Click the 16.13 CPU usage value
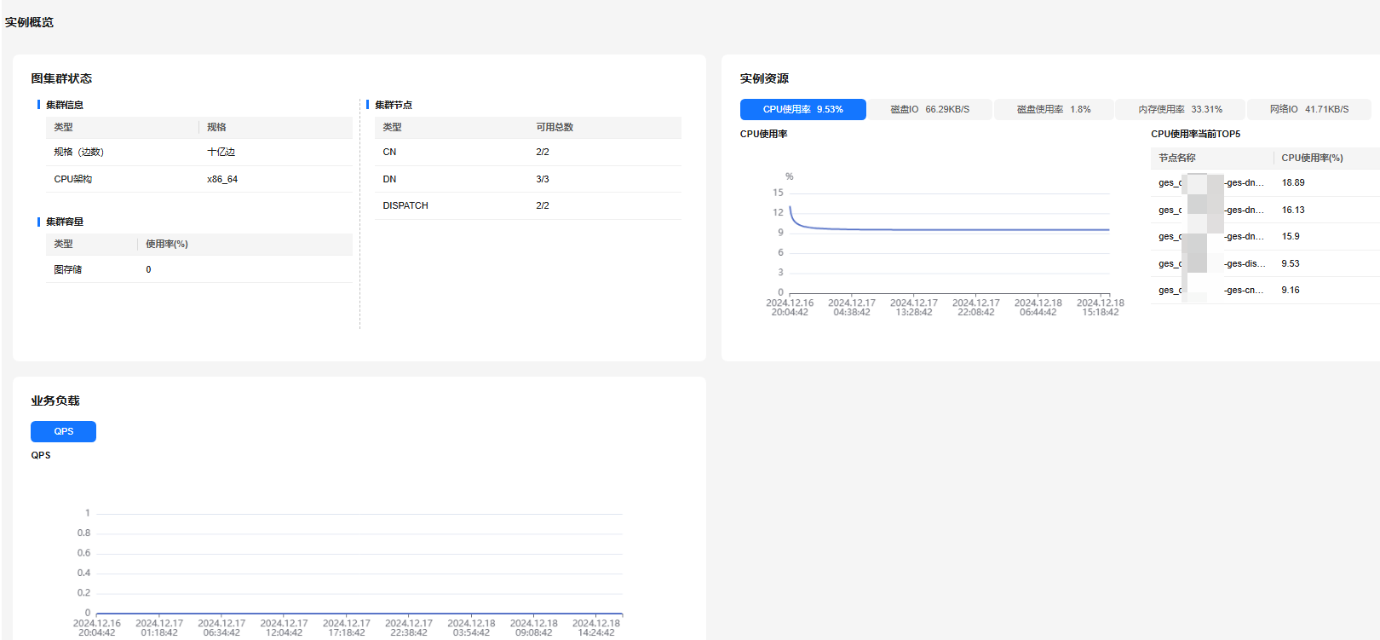 point(1293,210)
